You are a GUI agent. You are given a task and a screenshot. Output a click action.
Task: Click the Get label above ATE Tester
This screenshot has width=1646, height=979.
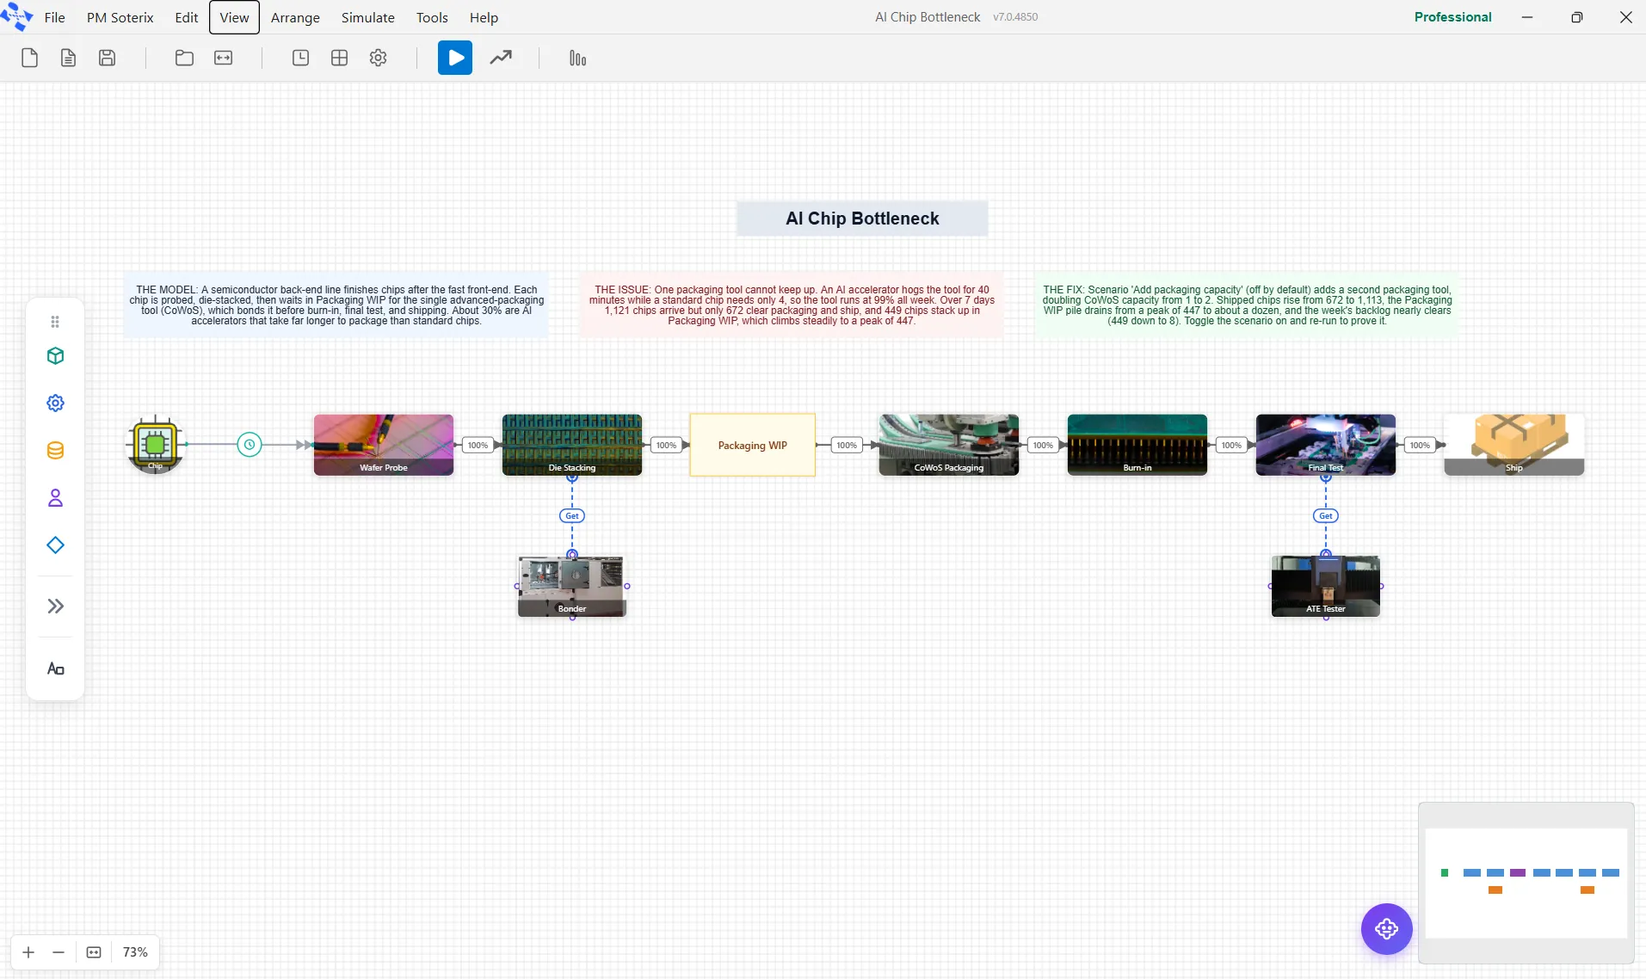1326,516
